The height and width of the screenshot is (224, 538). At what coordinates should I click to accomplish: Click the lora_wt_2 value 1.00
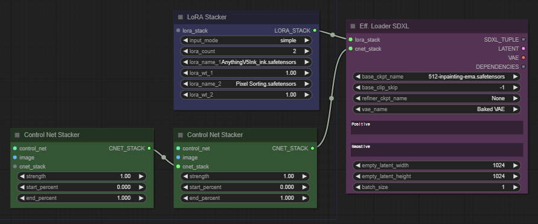pyautogui.click(x=290, y=95)
